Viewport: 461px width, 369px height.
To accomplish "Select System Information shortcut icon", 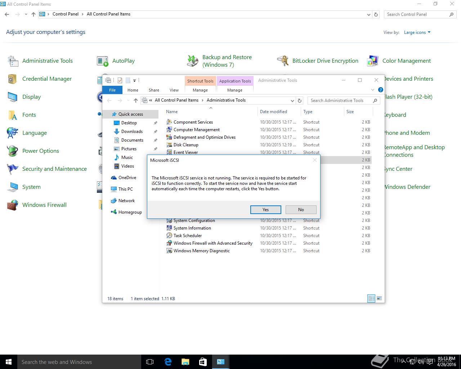I will [169, 228].
